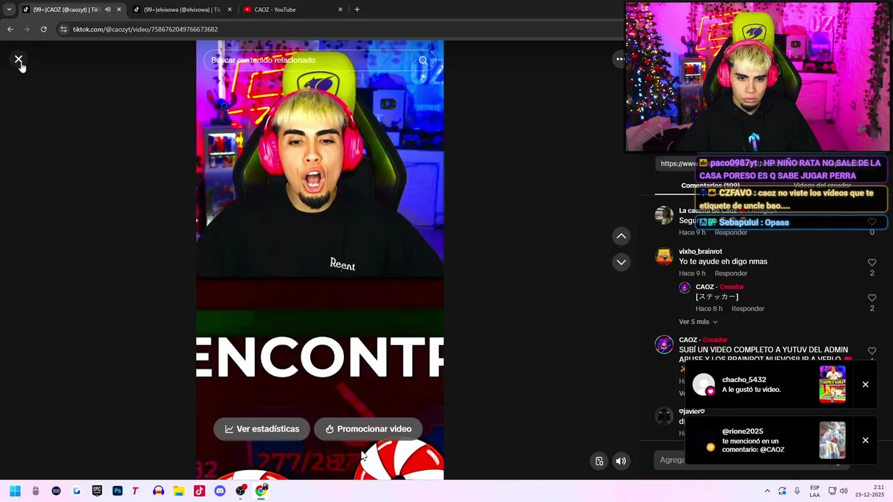Like the Sebapului row comment heart
Viewport: 893px width, 502px height.
(871, 222)
